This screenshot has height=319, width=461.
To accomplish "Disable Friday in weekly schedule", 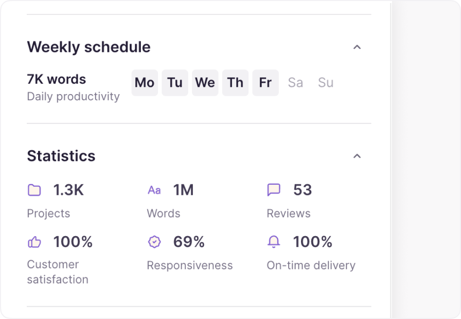I will tap(265, 83).
